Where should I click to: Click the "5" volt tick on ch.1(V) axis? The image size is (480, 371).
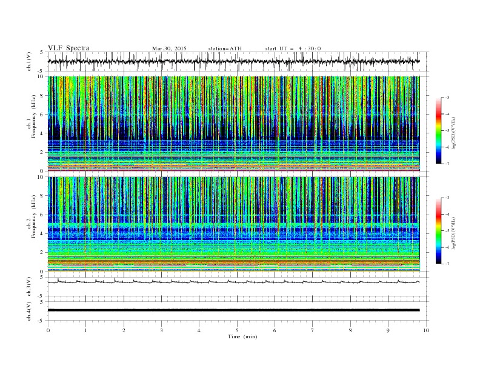tap(42, 52)
